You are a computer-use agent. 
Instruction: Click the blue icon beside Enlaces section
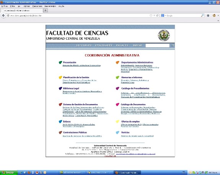pyautogui.click(x=60, y=122)
